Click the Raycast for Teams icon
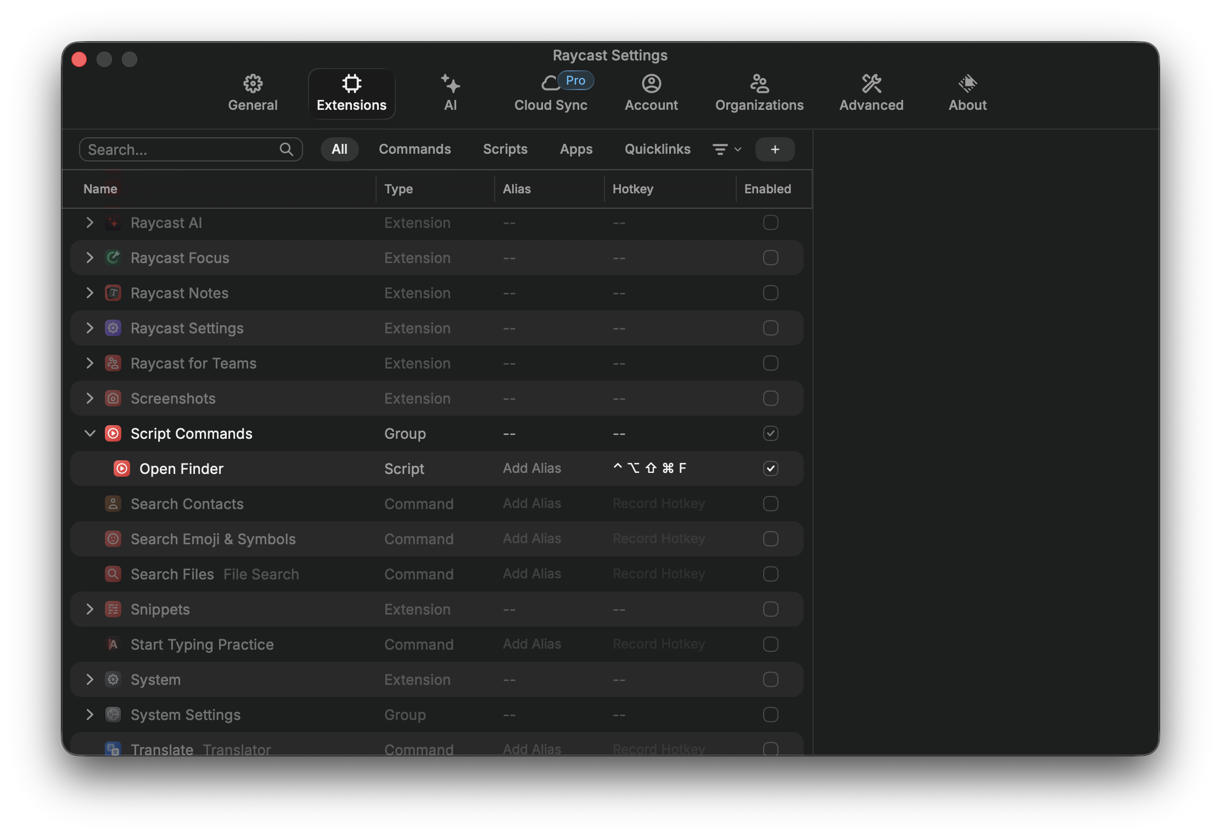Viewport: 1221px width, 837px height. (113, 363)
